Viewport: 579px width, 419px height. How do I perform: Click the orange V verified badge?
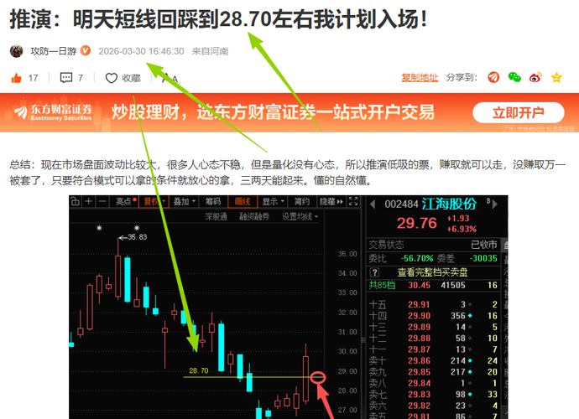coord(86,50)
